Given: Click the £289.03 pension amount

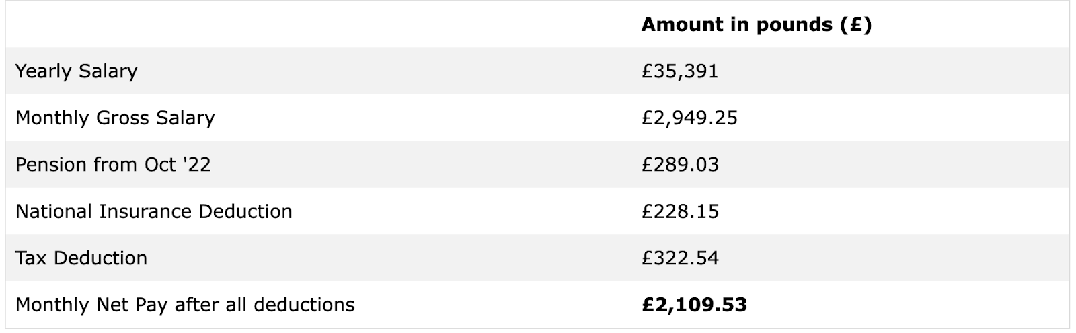Looking at the screenshot, I should pos(680,165).
